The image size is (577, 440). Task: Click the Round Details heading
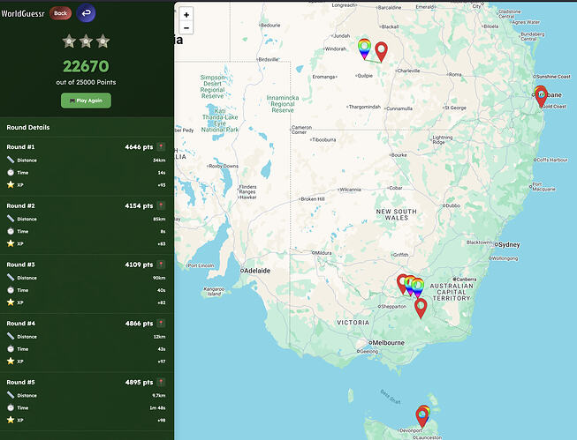(x=28, y=128)
